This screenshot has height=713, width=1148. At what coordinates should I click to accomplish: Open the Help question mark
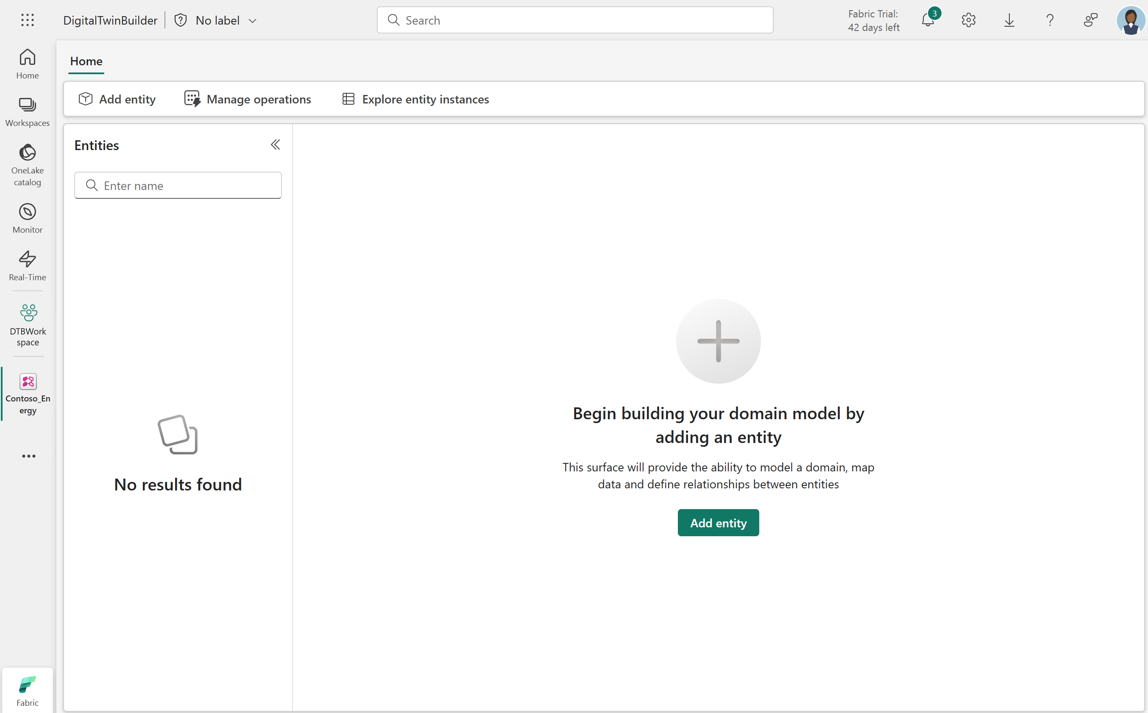[x=1050, y=20]
